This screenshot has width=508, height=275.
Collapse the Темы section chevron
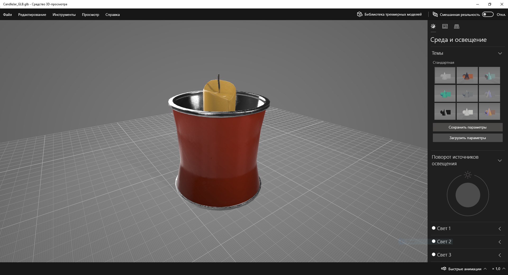pos(500,53)
